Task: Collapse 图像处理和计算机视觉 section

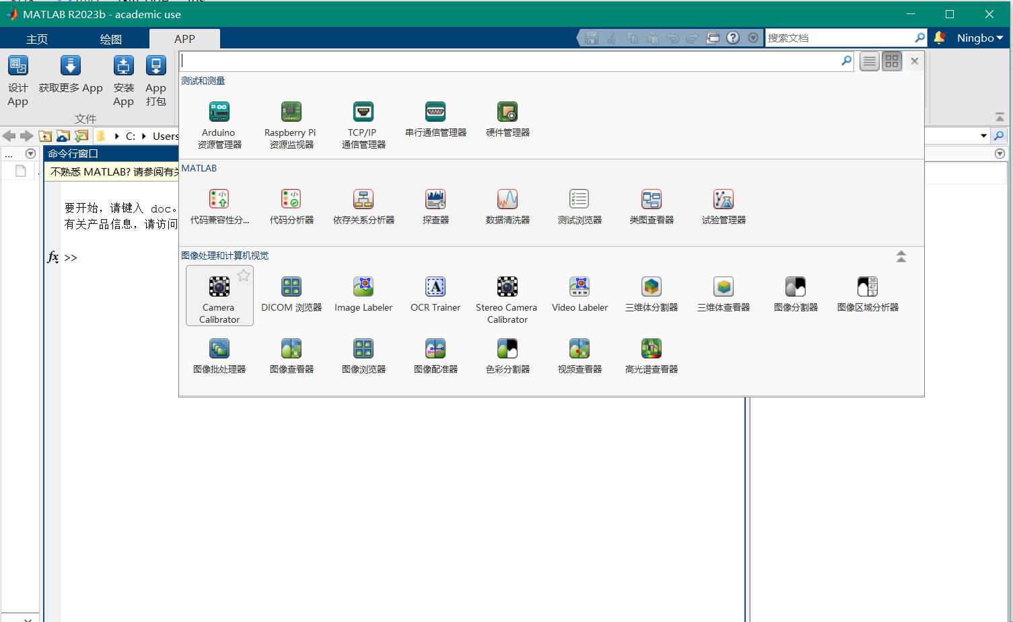Action: (901, 256)
